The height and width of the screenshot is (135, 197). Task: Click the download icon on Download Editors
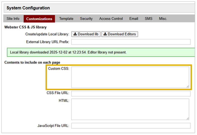pos(105,34)
